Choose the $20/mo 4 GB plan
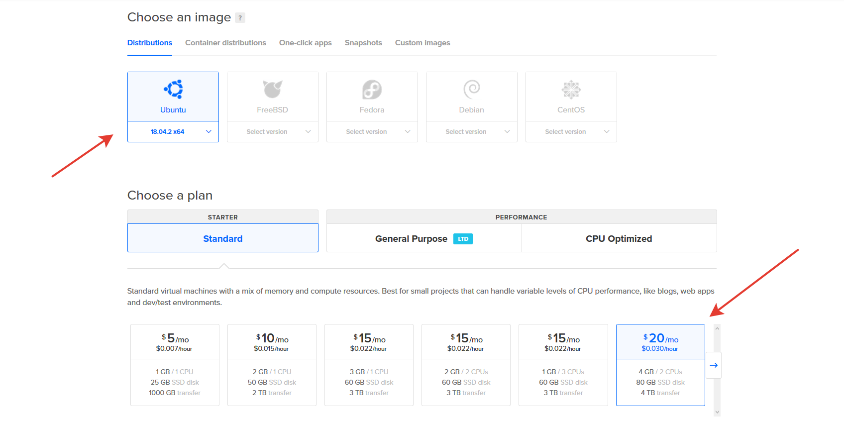This screenshot has height=422, width=844. tap(660, 365)
